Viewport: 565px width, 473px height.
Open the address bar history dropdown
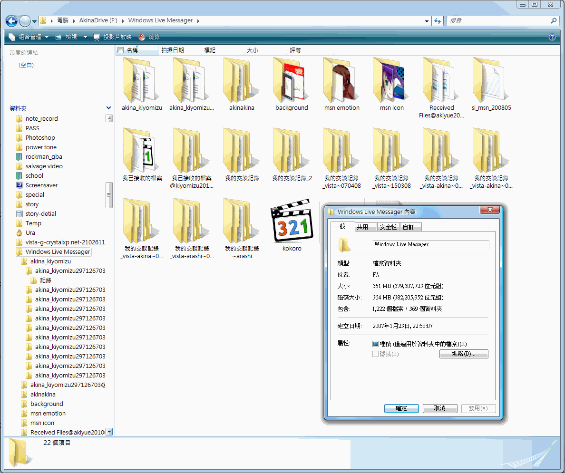[427, 21]
